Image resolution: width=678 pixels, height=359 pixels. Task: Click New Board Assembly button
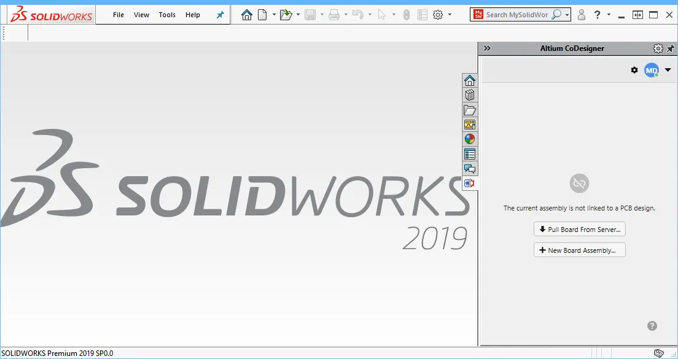579,250
